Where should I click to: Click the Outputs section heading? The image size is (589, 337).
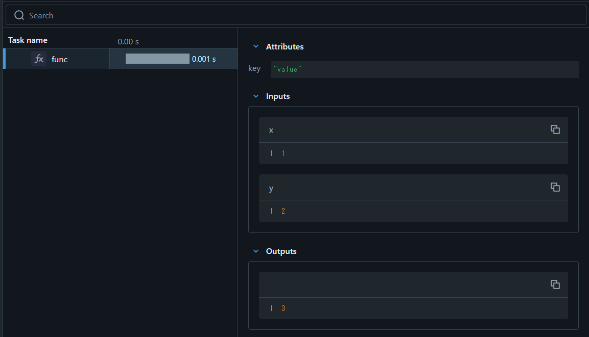[x=281, y=251]
